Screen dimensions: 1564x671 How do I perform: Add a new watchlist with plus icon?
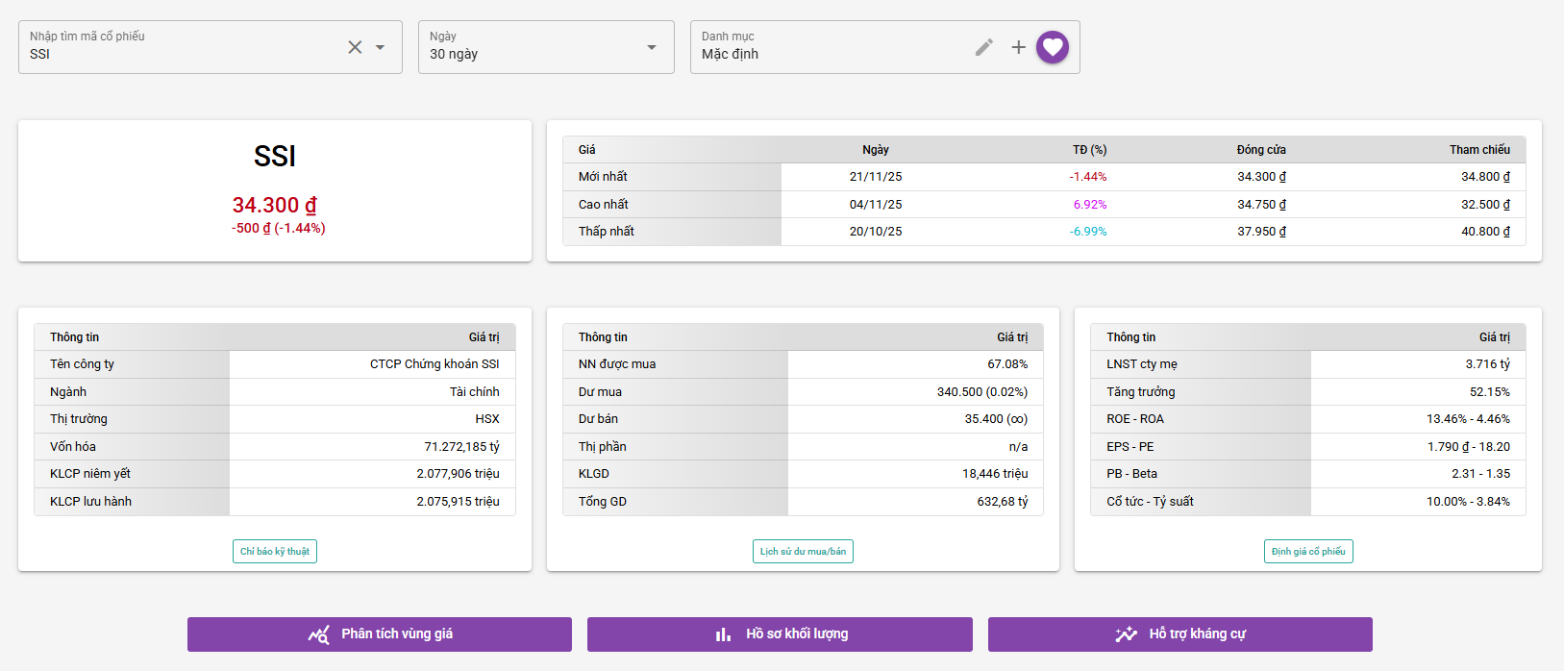[x=1018, y=47]
